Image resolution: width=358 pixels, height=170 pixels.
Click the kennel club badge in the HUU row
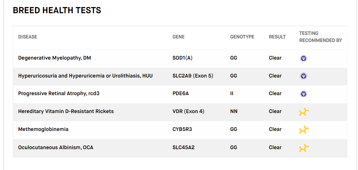pyautogui.click(x=303, y=76)
